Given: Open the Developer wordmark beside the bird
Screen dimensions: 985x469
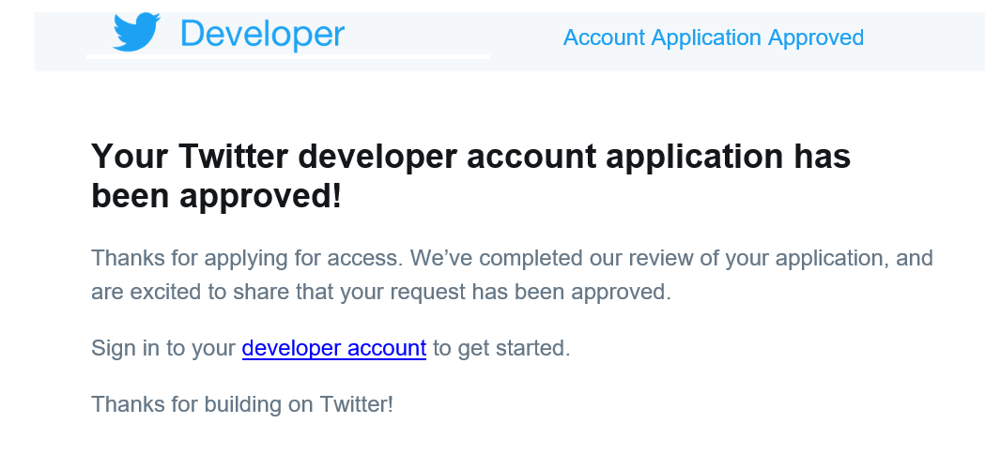Looking at the screenshot, I should click(263, 33).
